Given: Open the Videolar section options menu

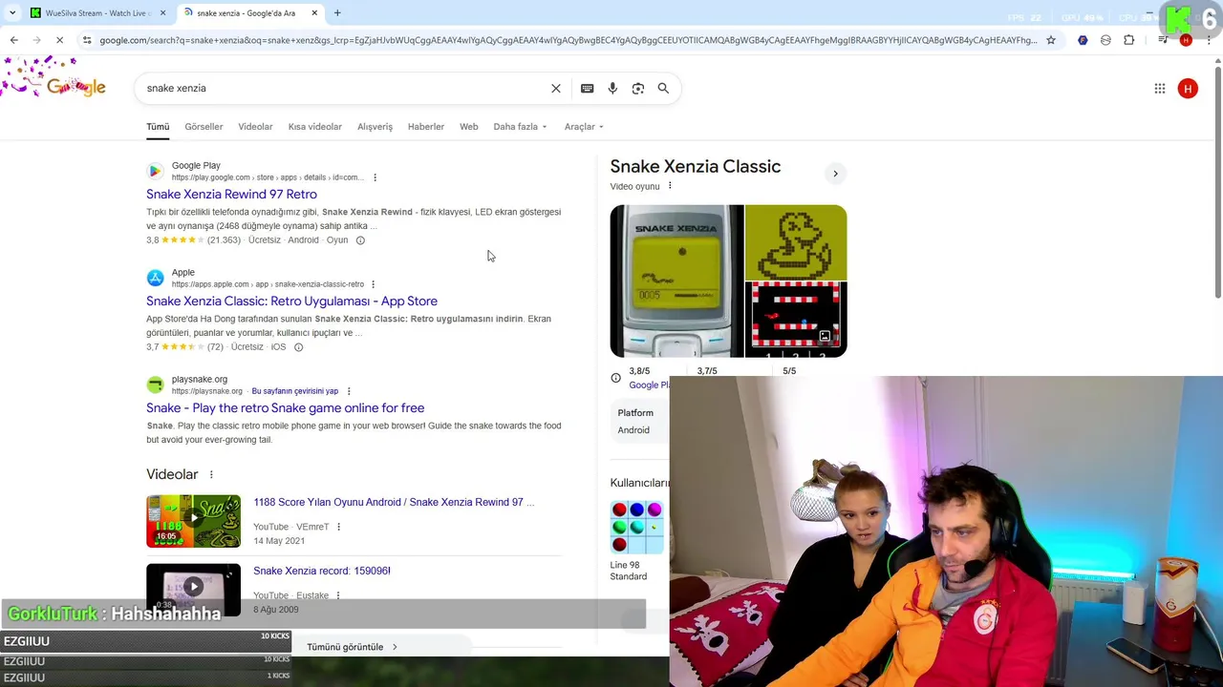Looking at the screenshot, I should point(211,474).
